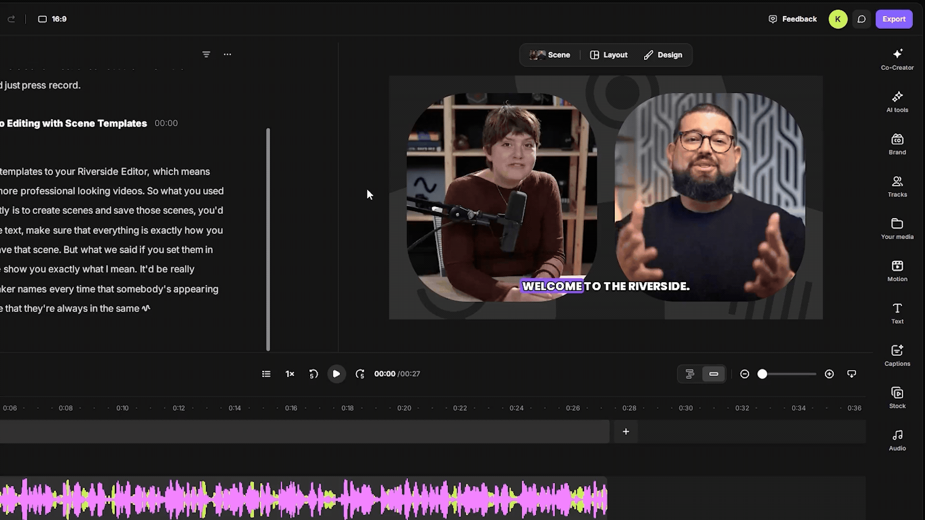Open the Captions panel
Screen dimensions: 925x520
pos(897,356)
